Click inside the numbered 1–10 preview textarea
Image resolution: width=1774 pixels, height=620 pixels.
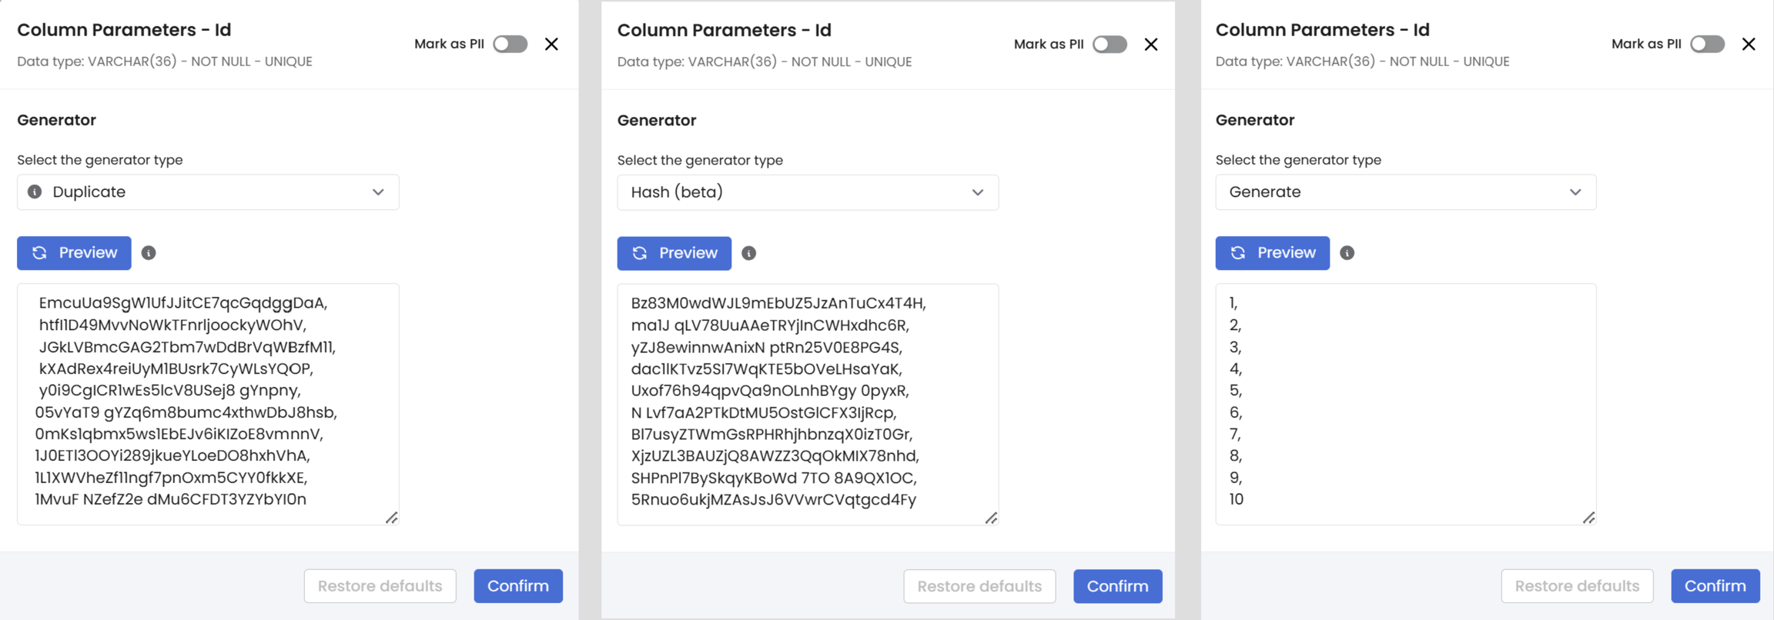1405,404
